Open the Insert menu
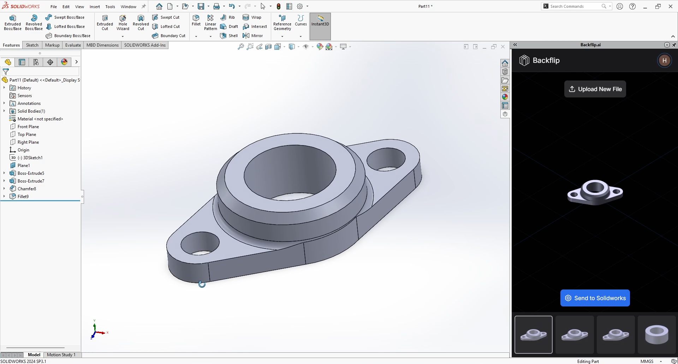The width and height of the screenshot is (678, 364). pos(94,6)
